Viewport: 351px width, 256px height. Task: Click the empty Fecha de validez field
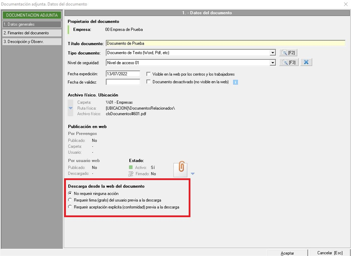pyautogui.click(x=123, y=82)
